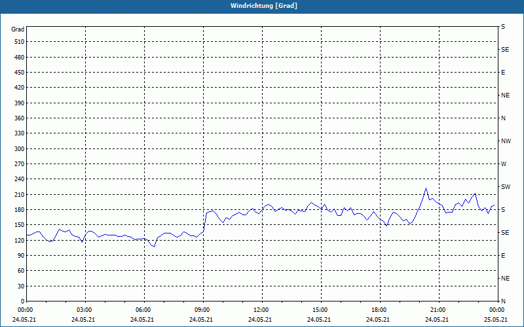Viewport: 524px width, 327px height.
Task: Click the 21:00 time label
Action: (439, 310)
